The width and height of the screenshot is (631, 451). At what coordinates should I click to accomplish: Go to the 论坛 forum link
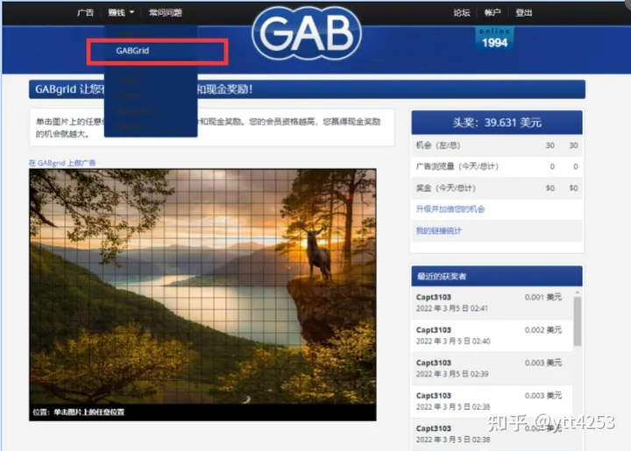pyautogui.click(x=462, y=12)
